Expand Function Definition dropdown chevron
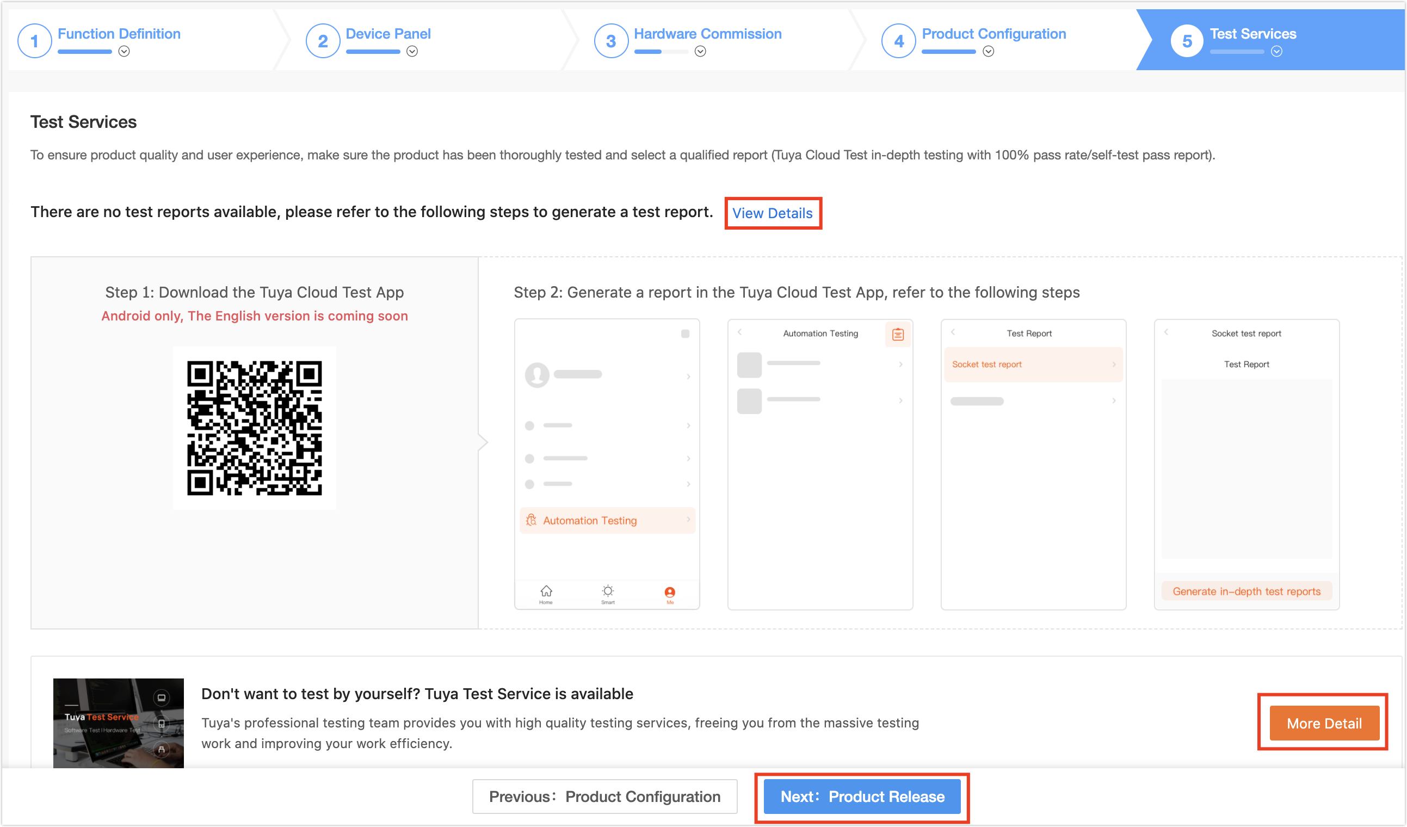This screenshot has width=1407, height=827. pos(124,51)
